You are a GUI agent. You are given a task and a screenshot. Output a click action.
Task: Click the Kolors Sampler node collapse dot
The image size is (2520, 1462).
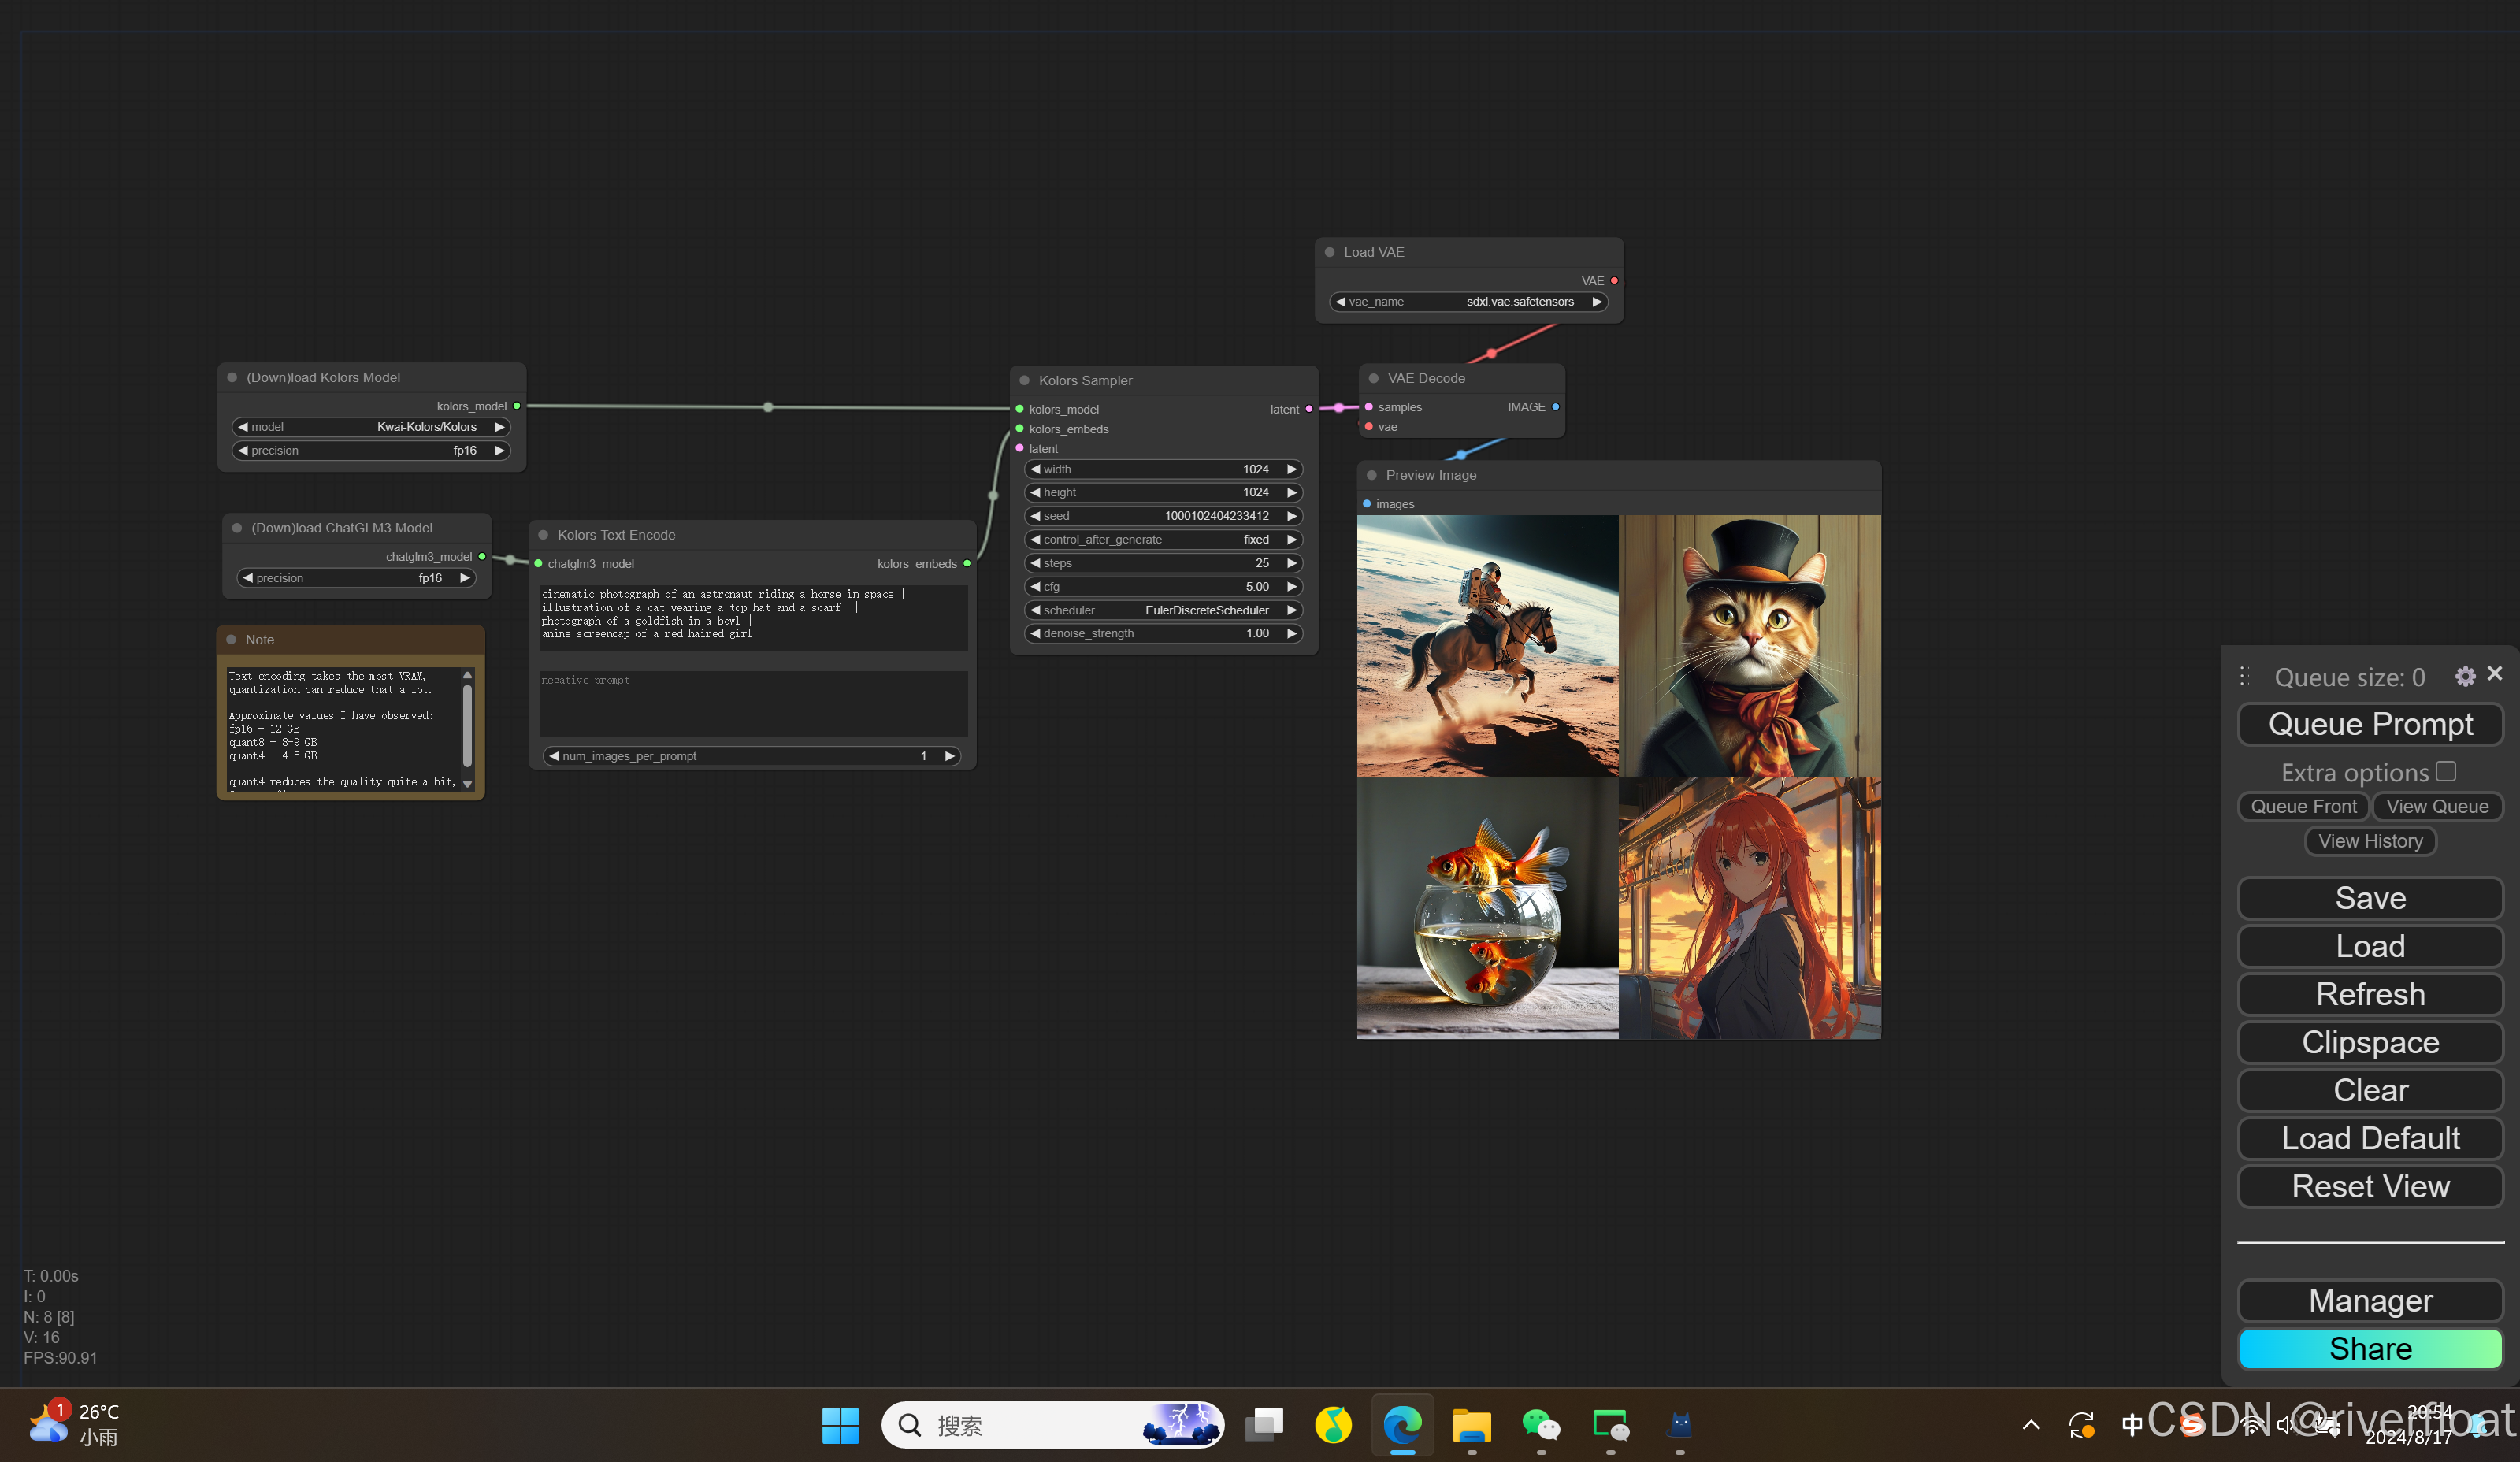(1024, 380)
